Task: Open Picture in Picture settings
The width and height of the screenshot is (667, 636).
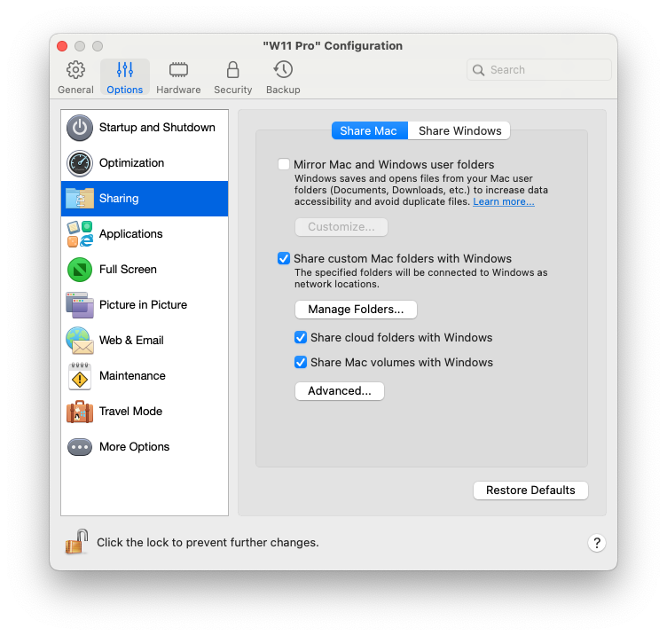Action: [145, 304]
